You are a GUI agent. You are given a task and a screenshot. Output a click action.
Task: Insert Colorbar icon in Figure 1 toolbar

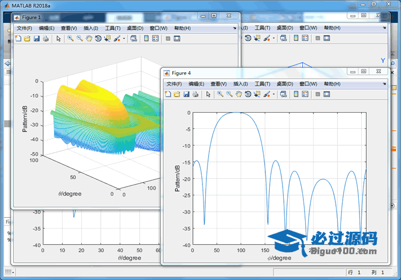pyautogui.click(x=146, y=39)
